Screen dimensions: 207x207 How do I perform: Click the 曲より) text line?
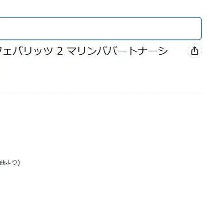point(10,163)
